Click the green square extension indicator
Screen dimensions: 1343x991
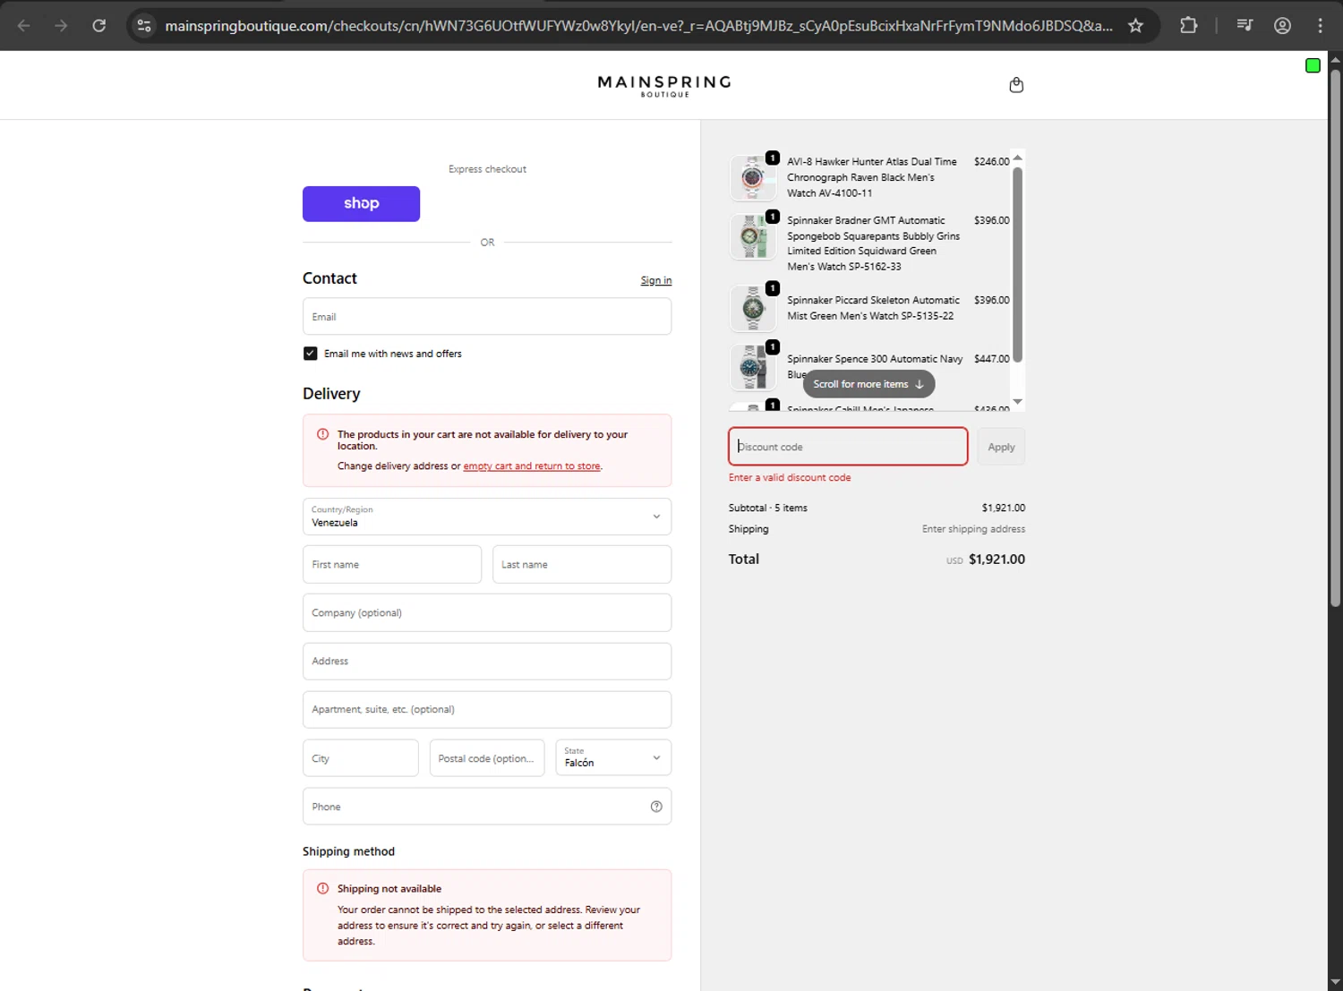[1313, 65]
